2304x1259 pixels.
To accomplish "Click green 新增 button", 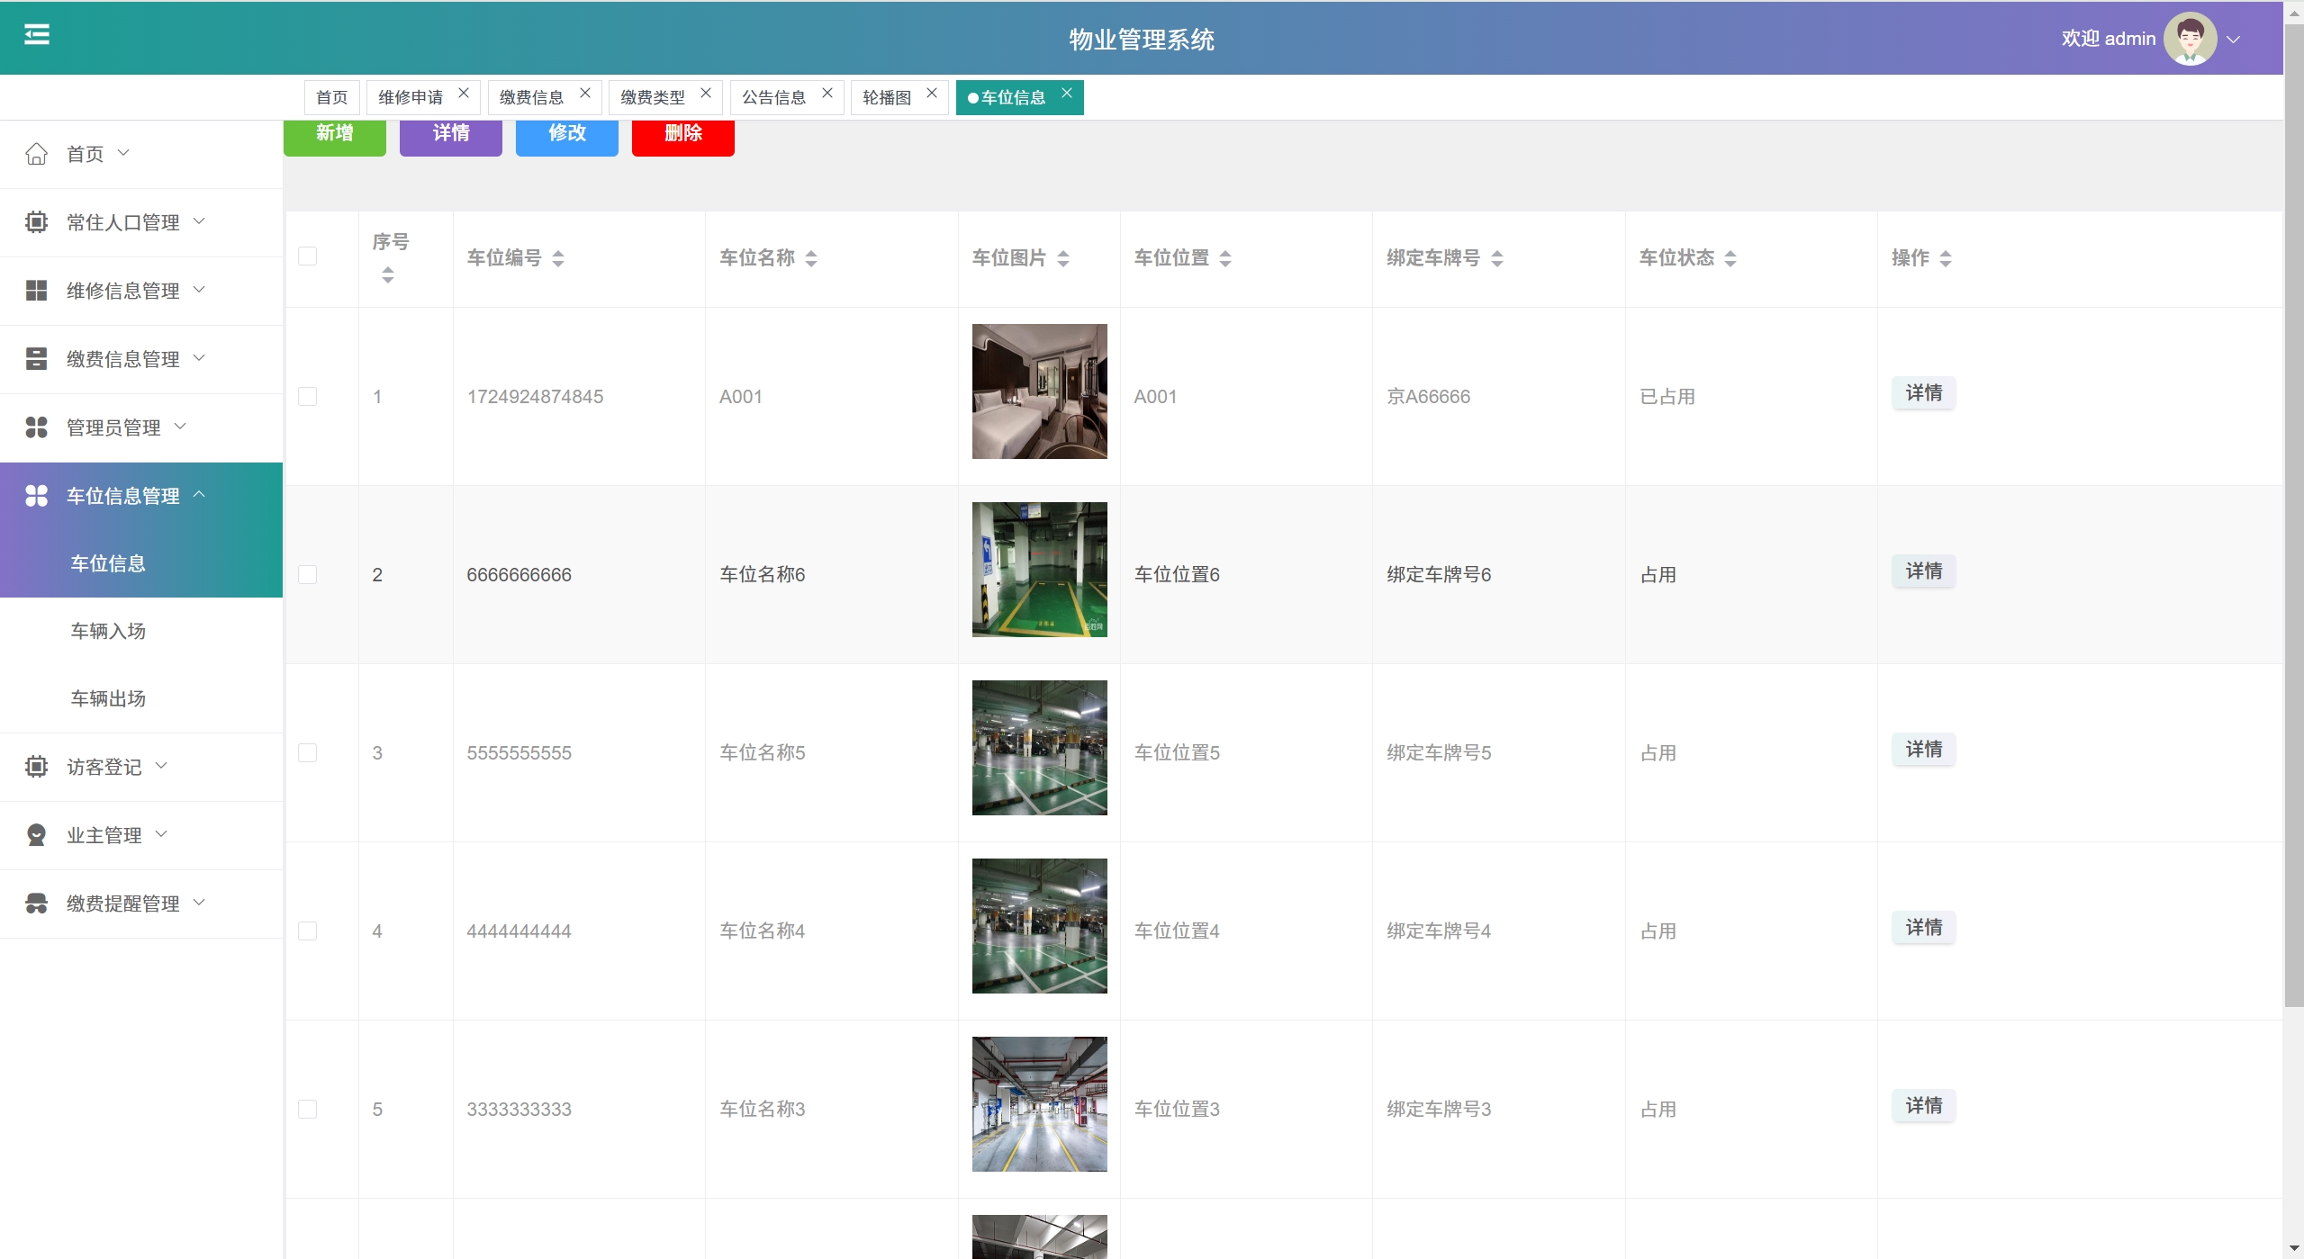I will 334,135.
